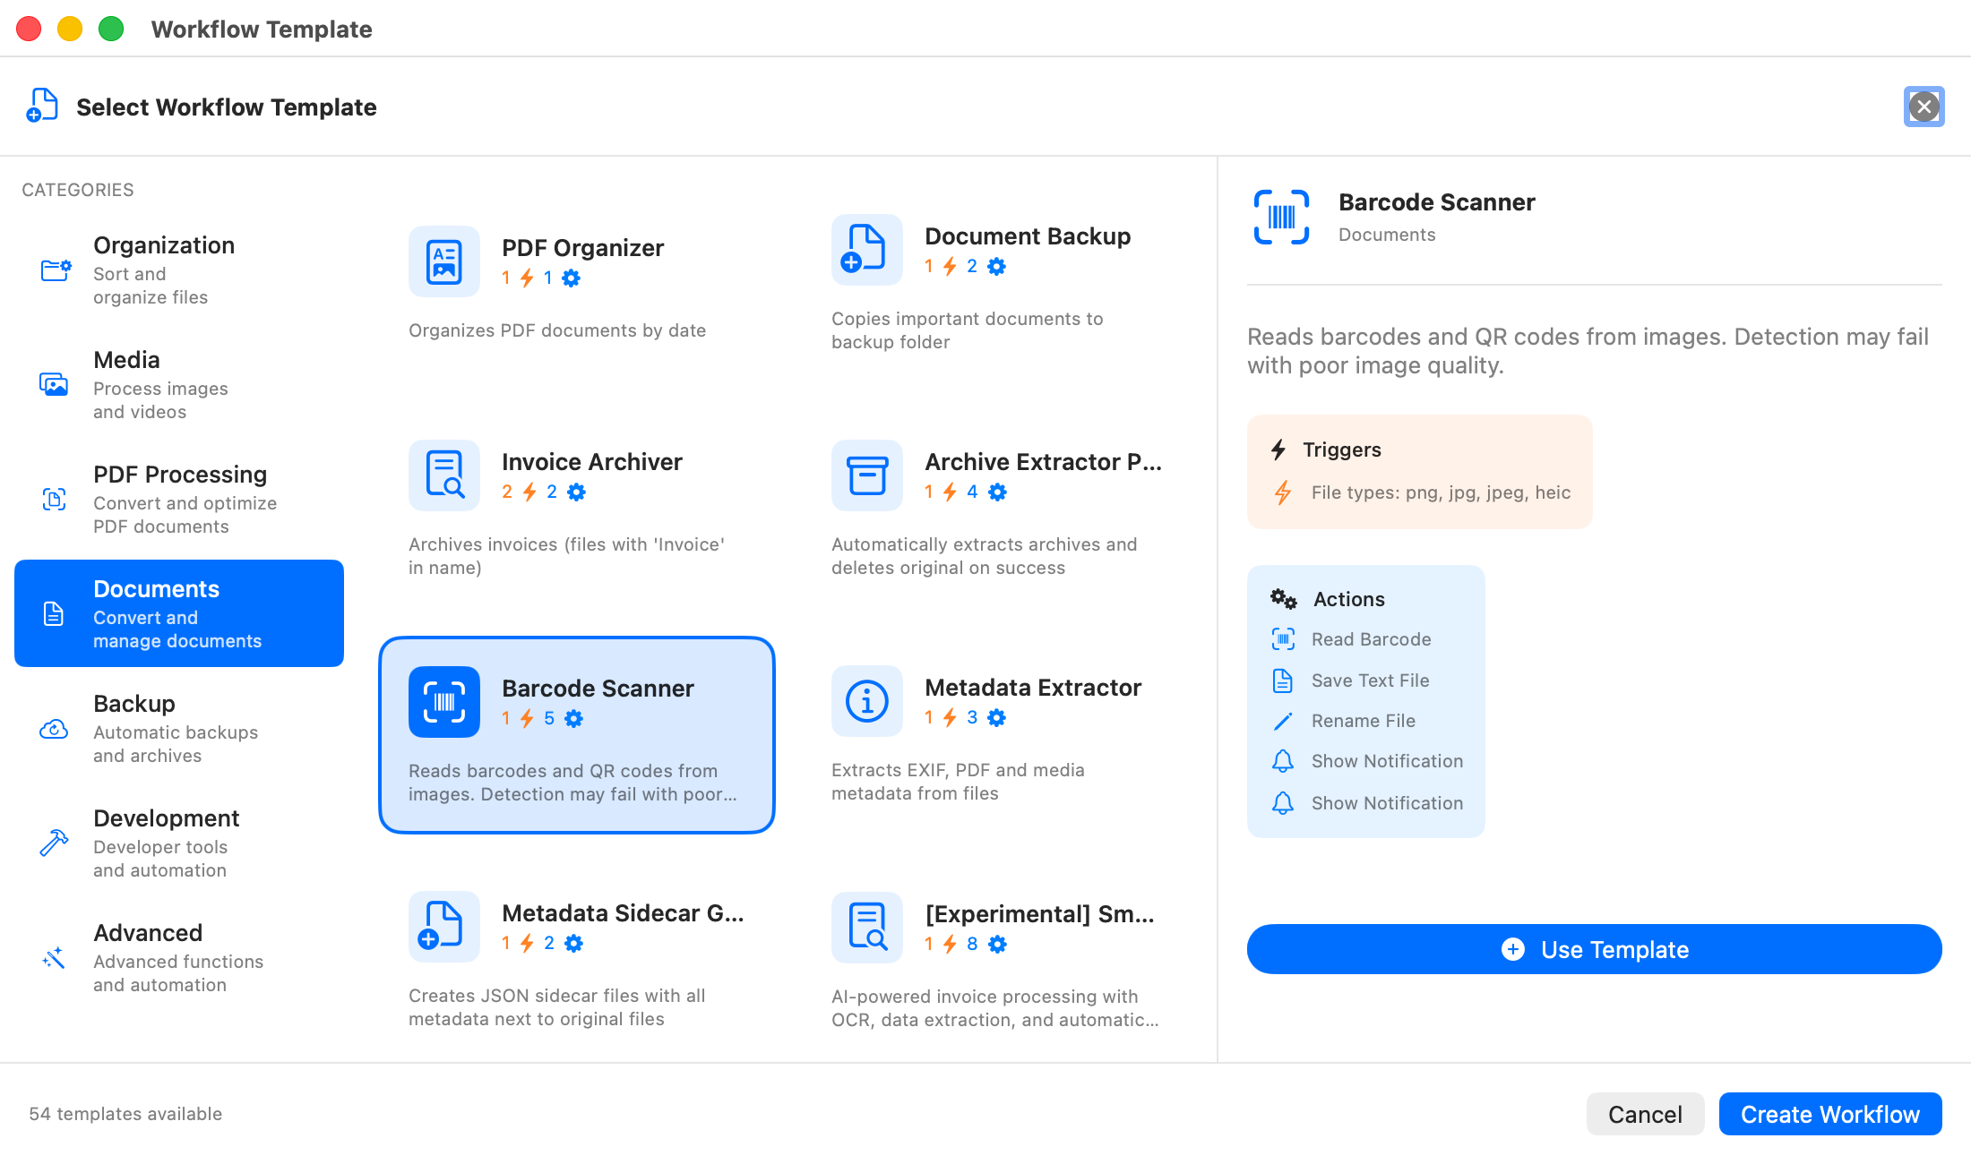The width and height of the screenshot is (1971, 1164).
Task: Click the Use Template button
Action: pyautogui.click(x=1595, y=949)
